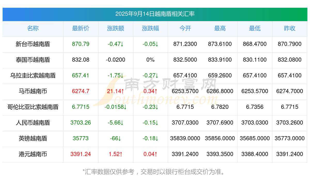The width and height of the screenshot is (310, 180).
Task: Click change amount -0.47↓
Action: point(115,44)
